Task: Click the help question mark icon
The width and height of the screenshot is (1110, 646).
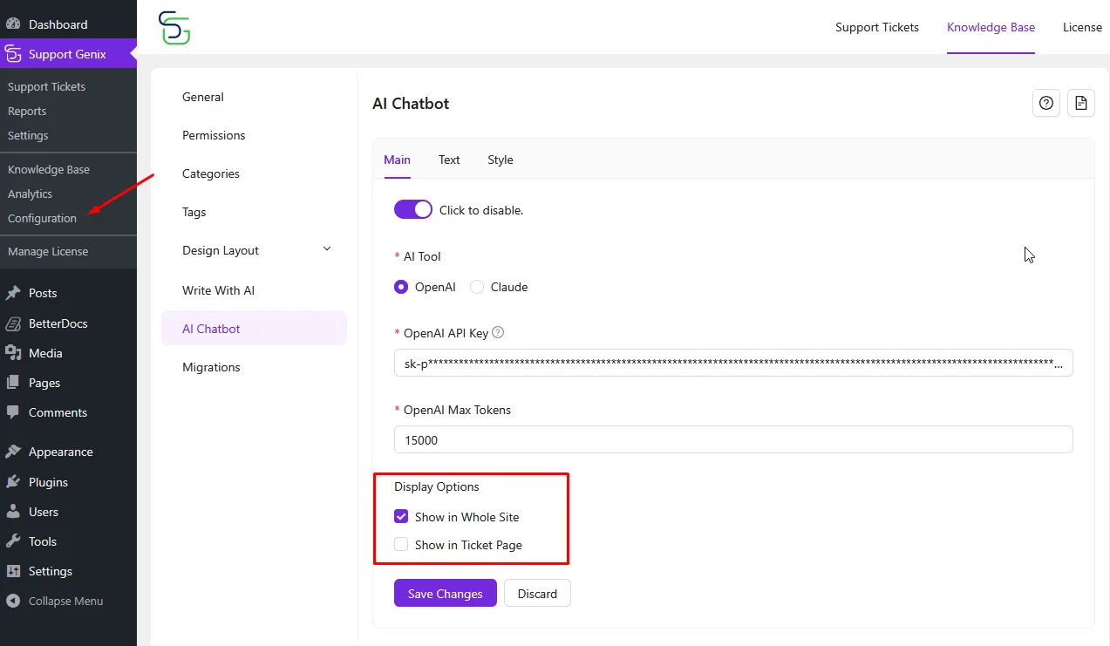Action: (x=1046, y=103)
